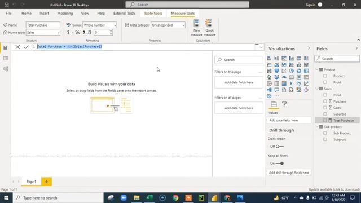Collapse the ribbon caret

pos(358,40)
